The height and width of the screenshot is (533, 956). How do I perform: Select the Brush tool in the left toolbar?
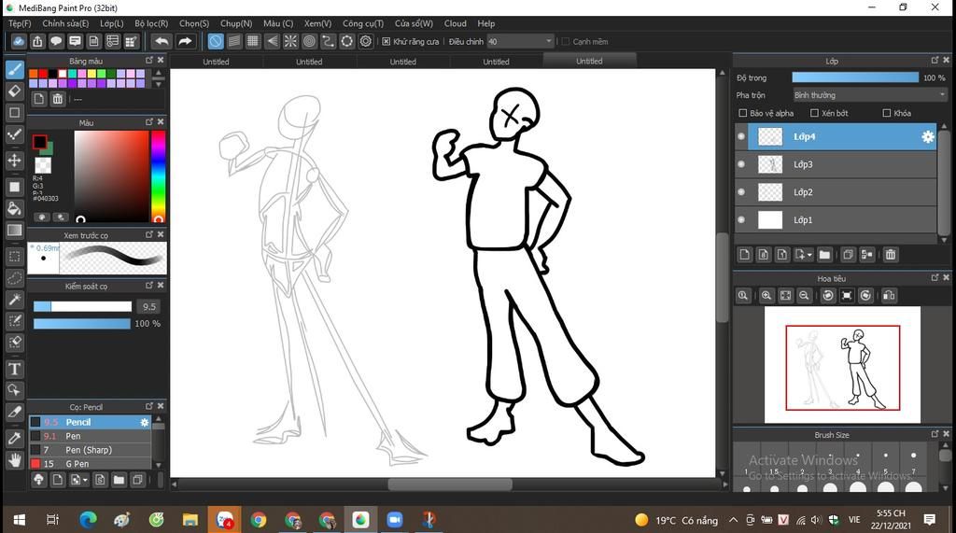pos(15,69)
